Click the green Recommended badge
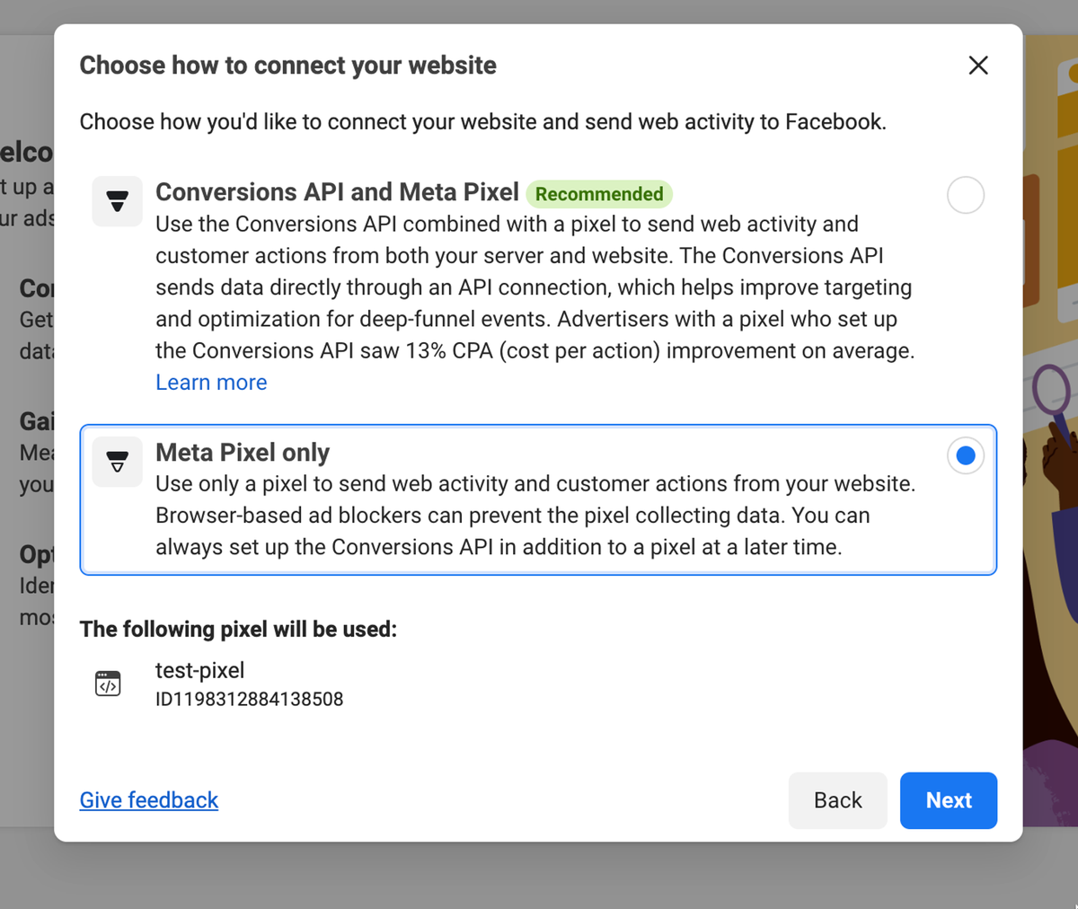This screenshot has width=1078, height=909. pyautogui.click(x=599, y=194)
